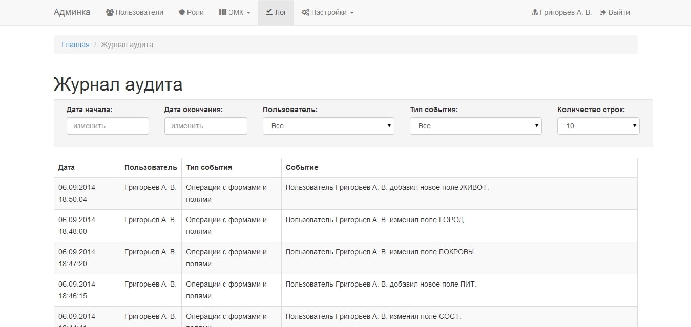Click the Журнал аудита breadcrumb text
691x327 pixels.
tap(127, 45)
